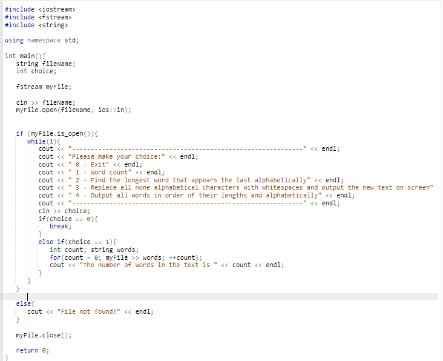Image resolution: width=443 pixels, height=361 pixels.
Task: Click the 'if (myFile.is_open()){' line
Action: point(57,133)
